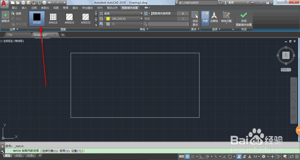This screenshot has width=300, height=160.
Task: Open the 开始 (Start) file tab
Action: [10, 35]
